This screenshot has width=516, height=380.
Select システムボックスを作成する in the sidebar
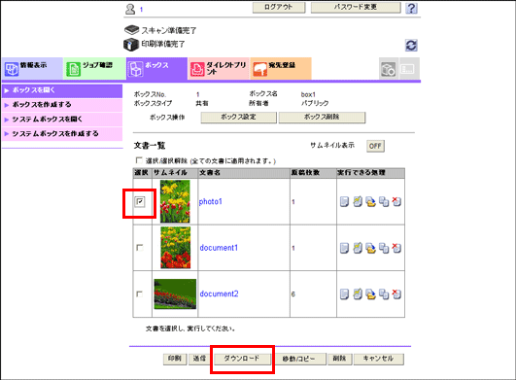tap(62, 134)
